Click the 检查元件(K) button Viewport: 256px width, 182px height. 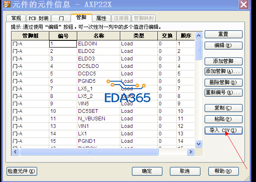(x=22, y=172)
